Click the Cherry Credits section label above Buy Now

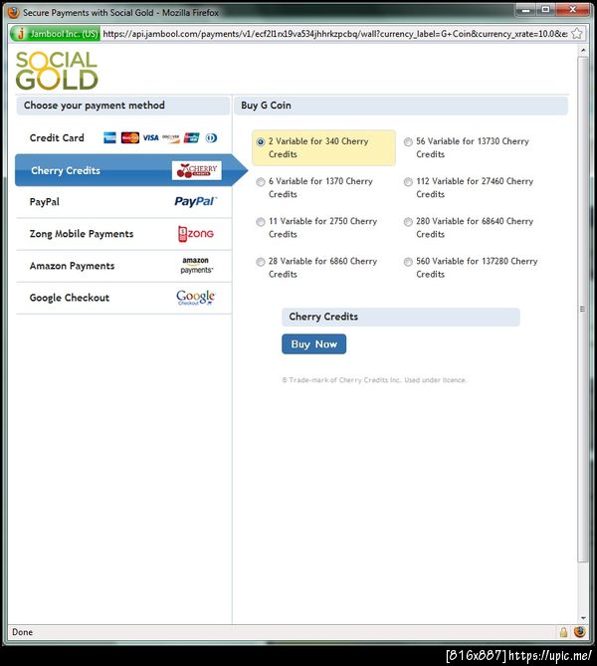323,317
